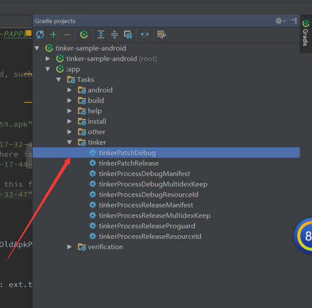
Task: Open Gradle panel gear options menu
Action: [x=280, y=21]
